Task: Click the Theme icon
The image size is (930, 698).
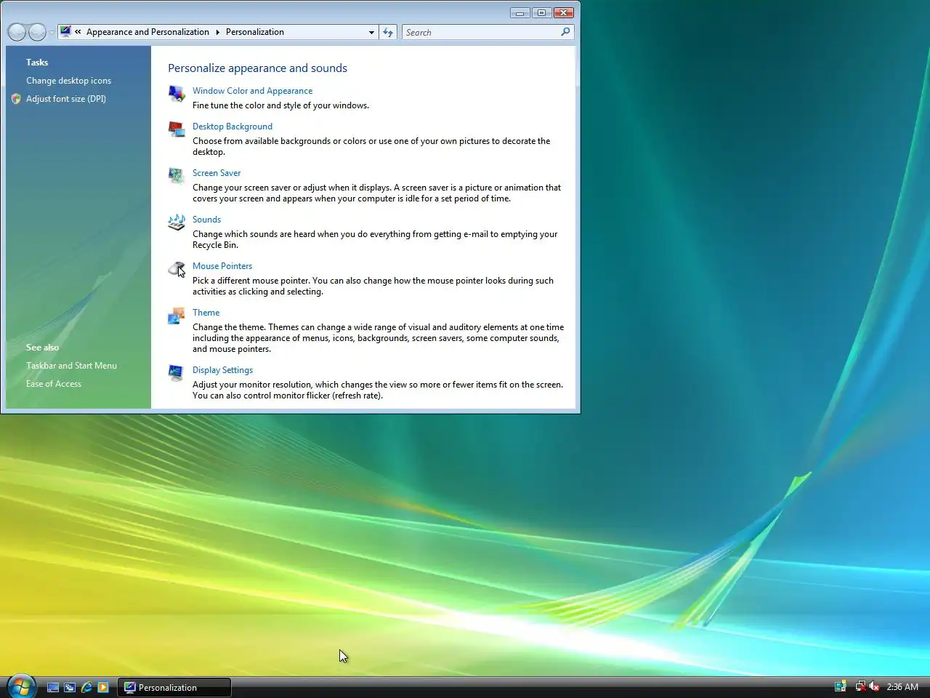Action: click(177, 316)
